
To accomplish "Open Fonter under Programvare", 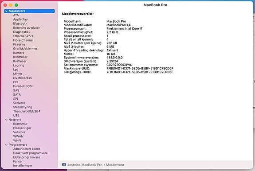I will point(18,162).
